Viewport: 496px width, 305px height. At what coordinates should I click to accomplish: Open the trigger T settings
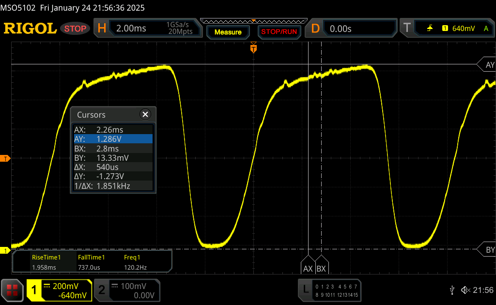click(406, 29)
